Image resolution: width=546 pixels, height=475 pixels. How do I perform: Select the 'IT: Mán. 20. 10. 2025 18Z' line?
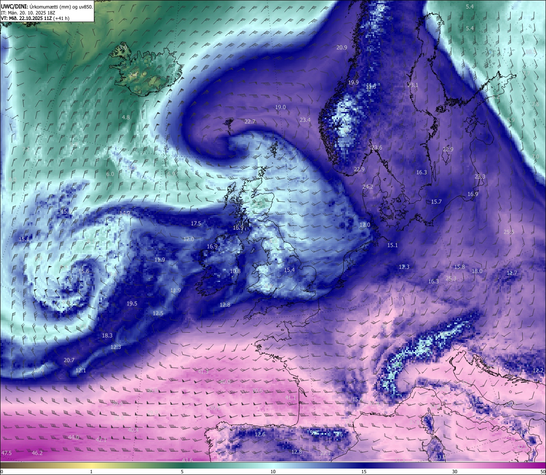[x=28, y=13]
